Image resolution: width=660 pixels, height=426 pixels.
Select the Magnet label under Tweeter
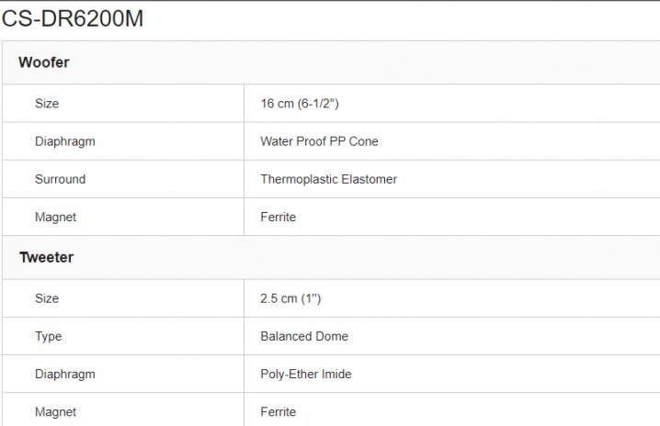tap(55, 411)
